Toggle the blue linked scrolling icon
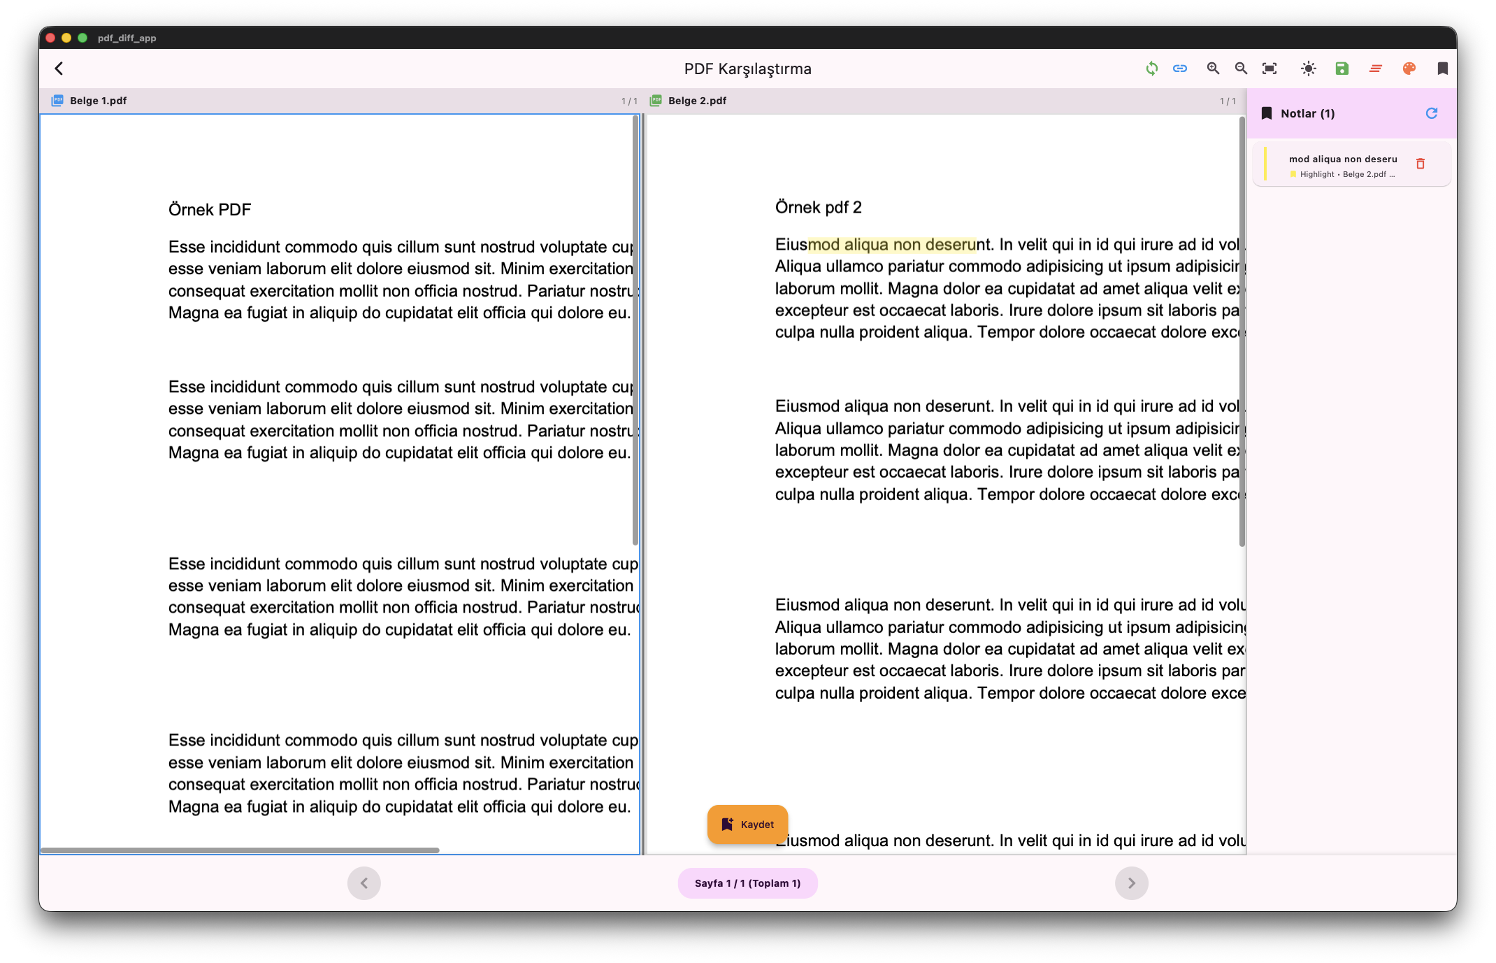 1180,69
